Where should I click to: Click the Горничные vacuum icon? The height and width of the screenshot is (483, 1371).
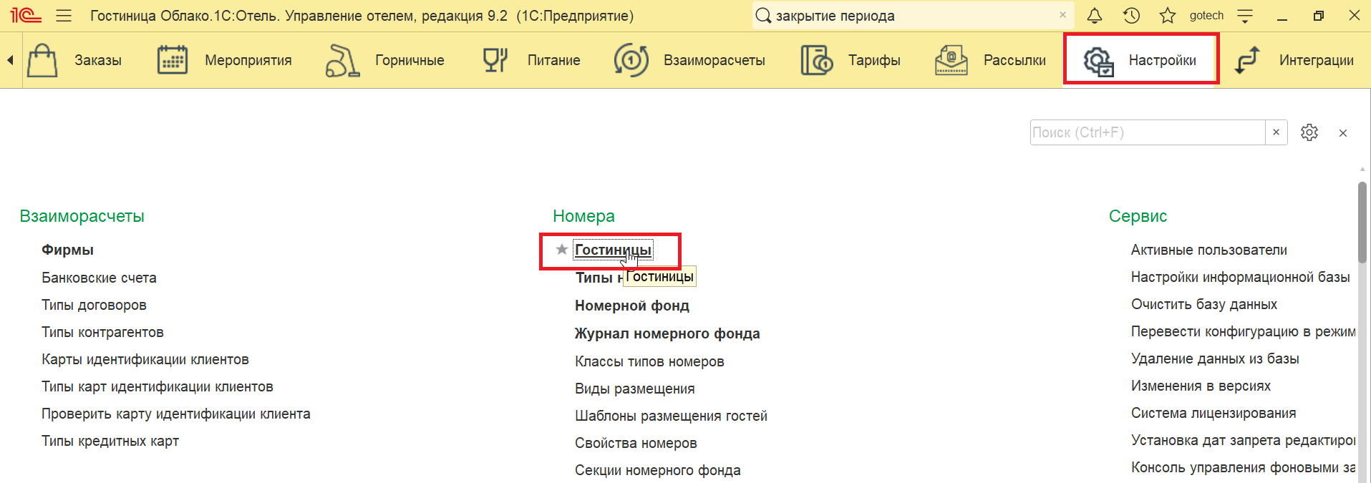(342, 60)
